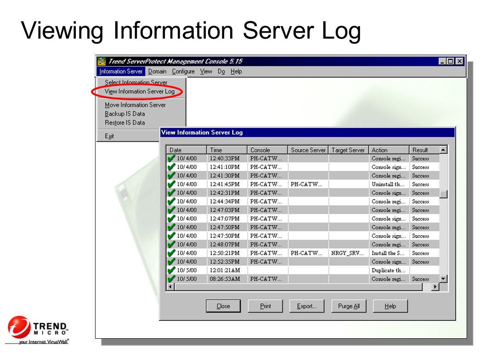Click the green check icon for 12:41:10PM entry

171,167
